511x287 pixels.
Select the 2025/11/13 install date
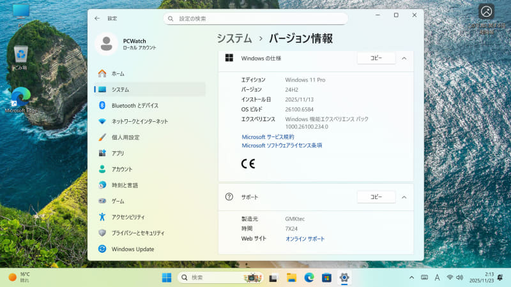click(x=299, y=99)
